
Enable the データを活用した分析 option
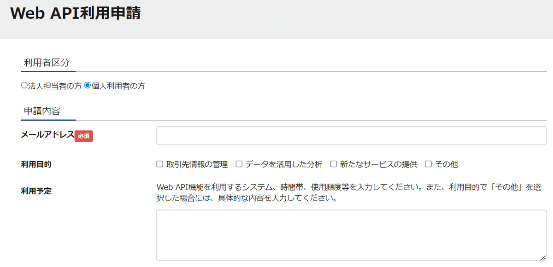[238, 163]
